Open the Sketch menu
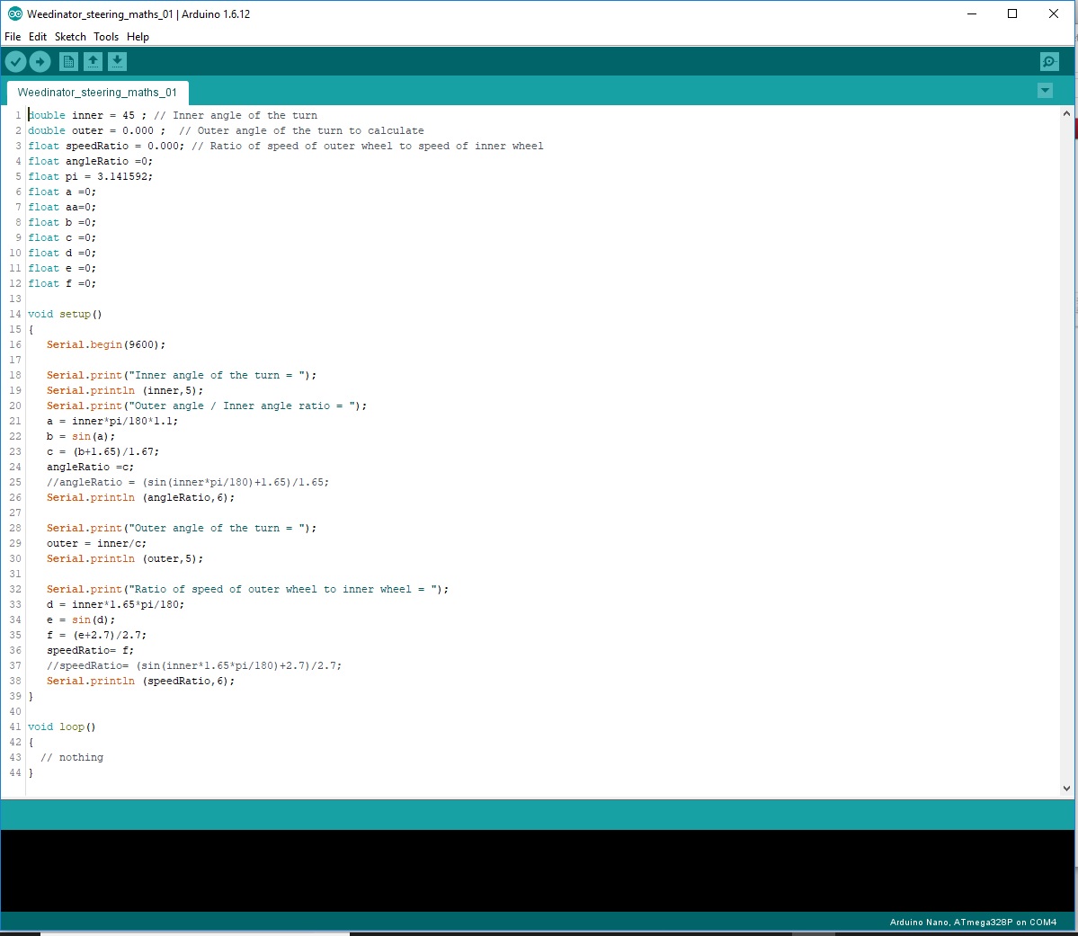The image size is (1078, 936). tap(69, 37)
